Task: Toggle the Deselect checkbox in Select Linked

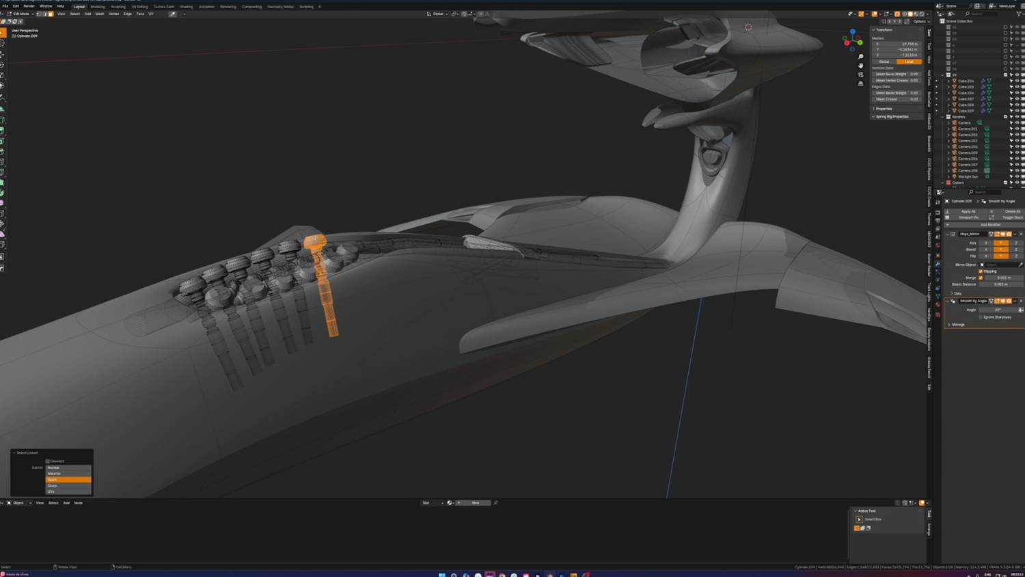Action: pyautogui.click(x=48, y=461)
